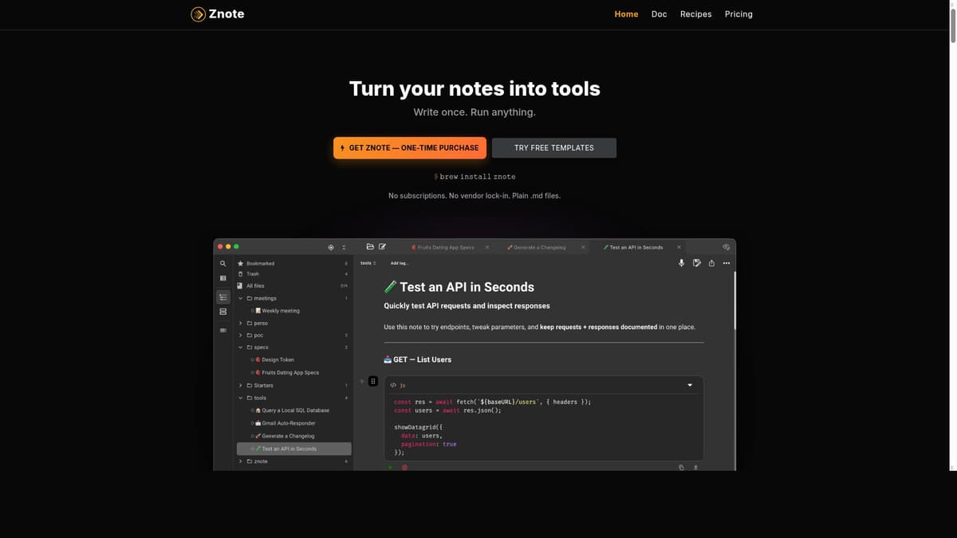Open the js language dropdown on the code block
Viewport: 957px width, 538px height.
point(689,384)
